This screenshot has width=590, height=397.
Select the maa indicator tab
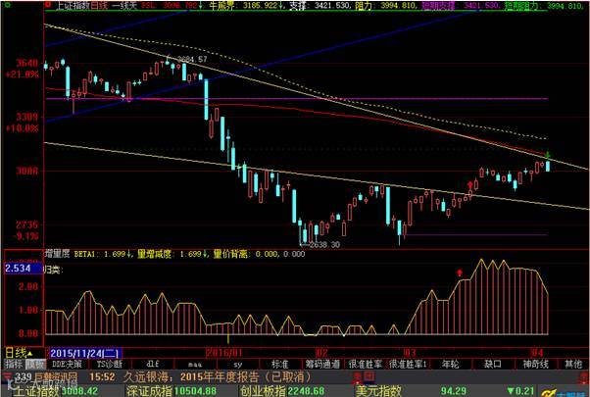tap(195, 365)
